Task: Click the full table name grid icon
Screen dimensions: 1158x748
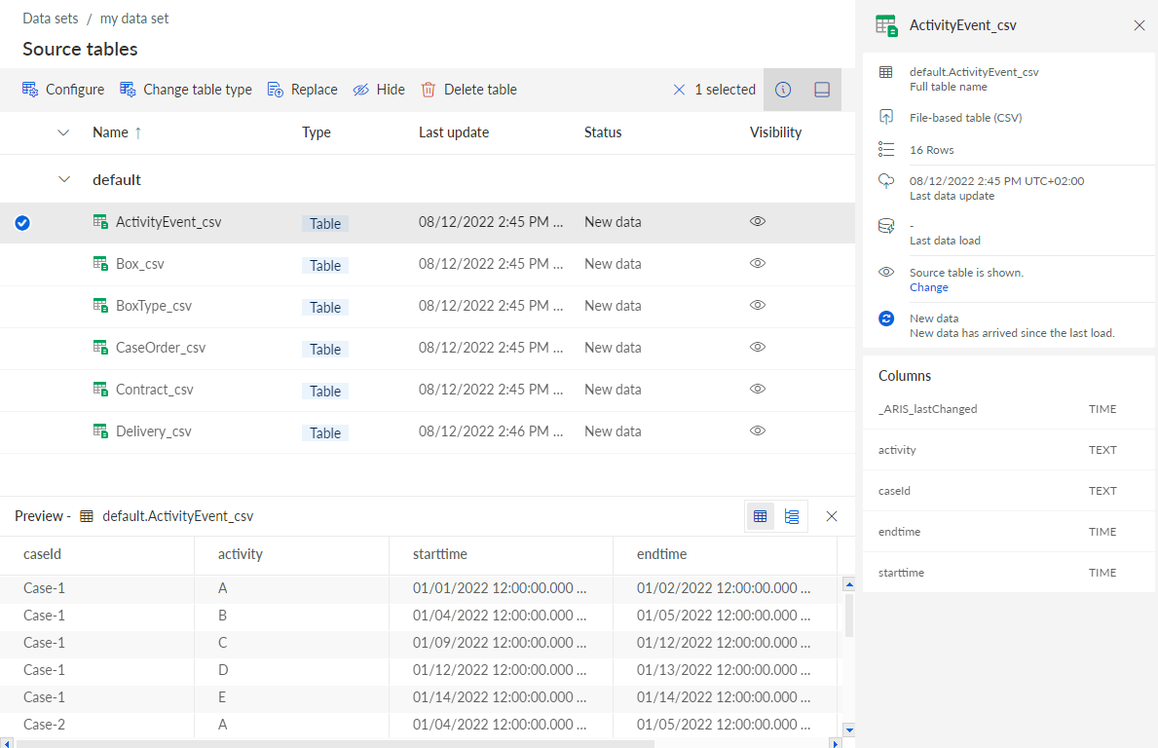Action: (886, 72)
